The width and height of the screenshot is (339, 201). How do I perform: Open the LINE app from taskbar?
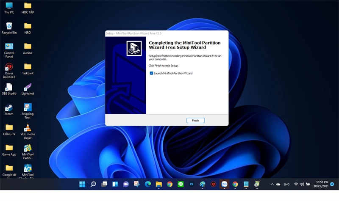point(181,184)
